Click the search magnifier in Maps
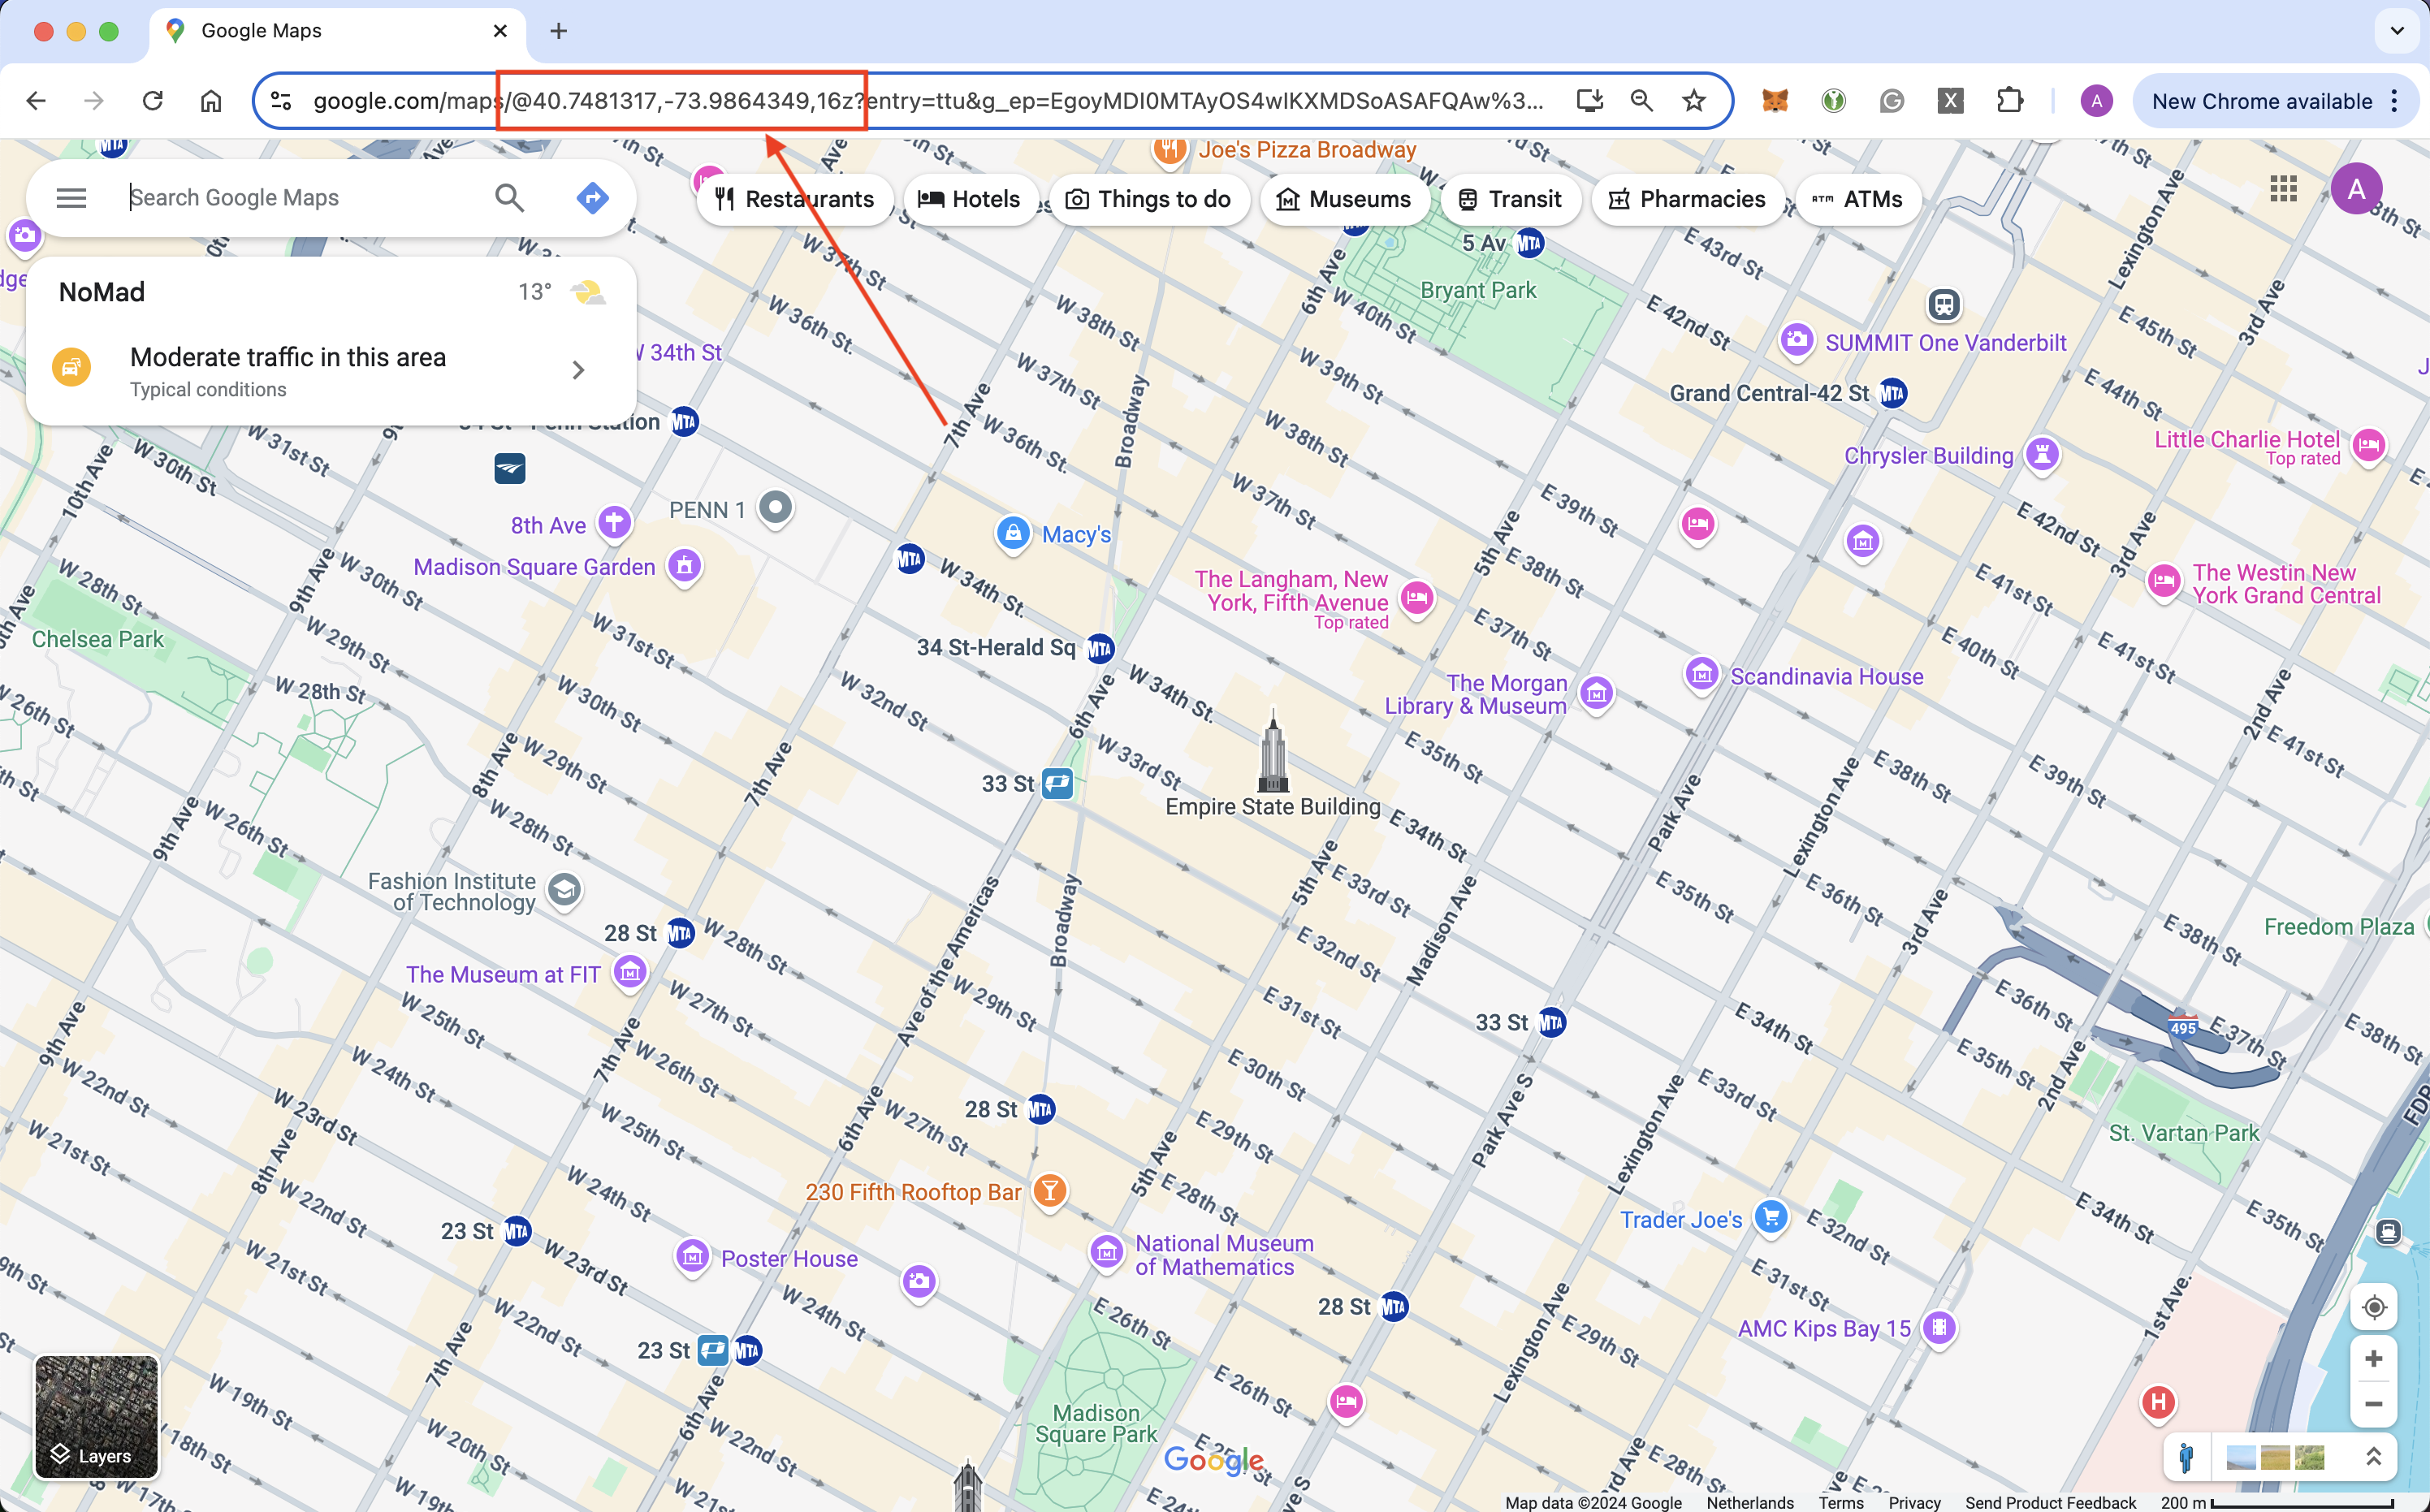 click(x=510, y=198)
